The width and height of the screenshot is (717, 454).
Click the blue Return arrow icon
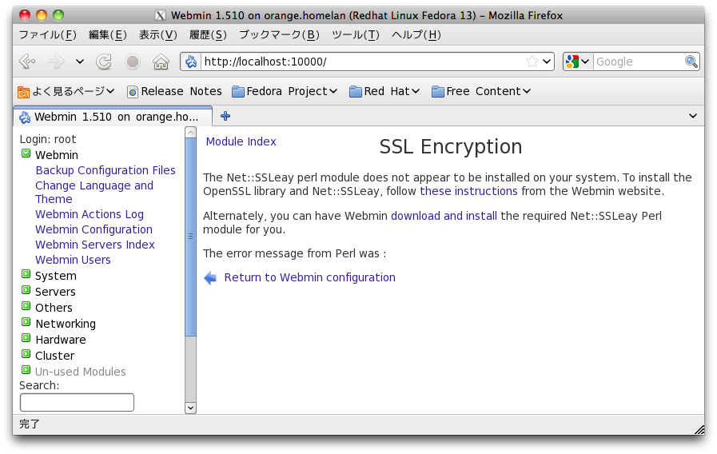210,278
